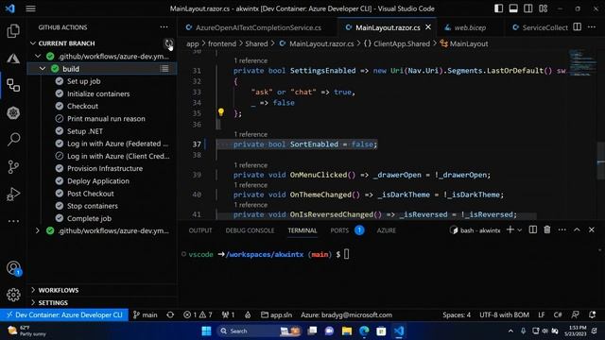This screenshot has height=340, width=605.
Task: Toggle bottom panel visibility
Action: (513, 8)
